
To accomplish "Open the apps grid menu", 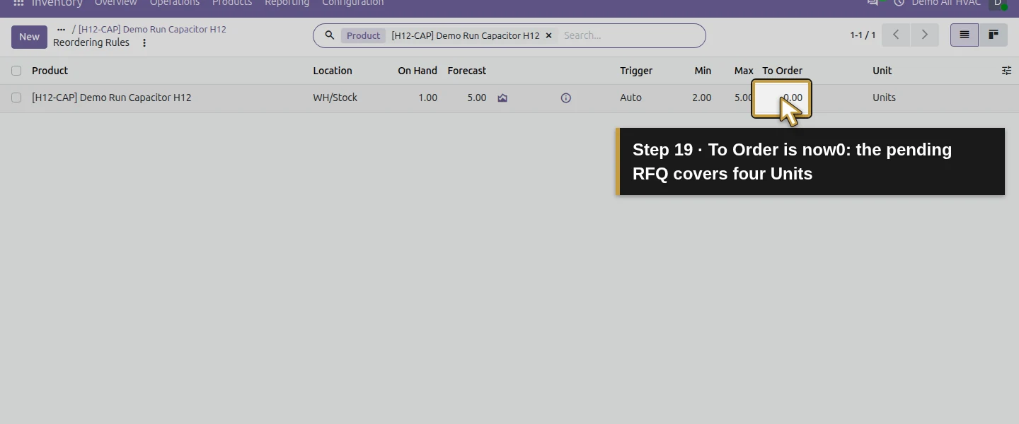I will (x=19, y=3).
